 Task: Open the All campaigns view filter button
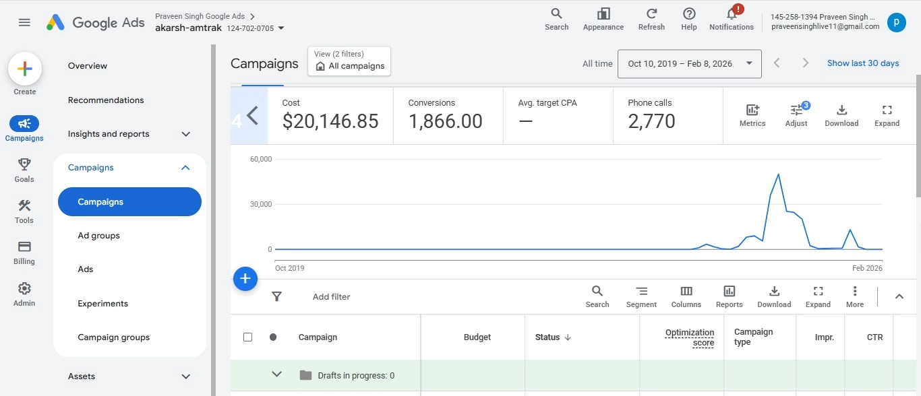coord(349,61)
